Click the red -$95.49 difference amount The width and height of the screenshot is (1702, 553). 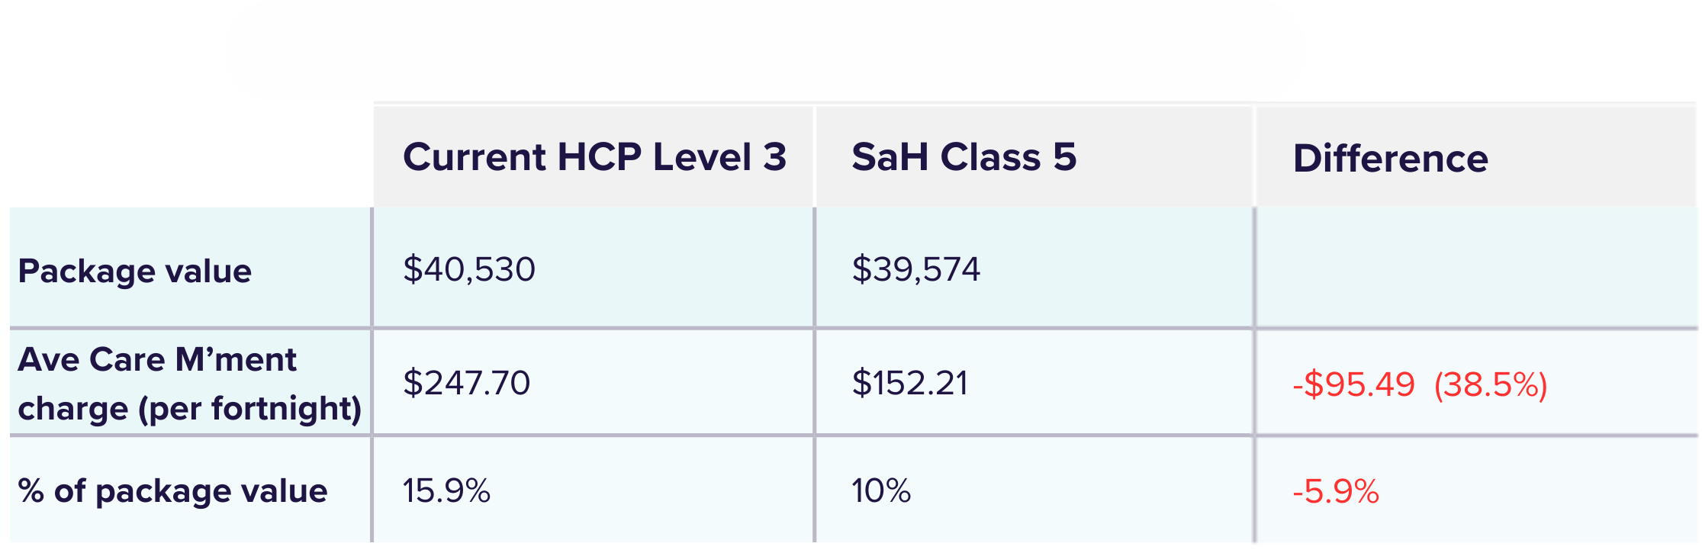click(x=1353, y=384)
